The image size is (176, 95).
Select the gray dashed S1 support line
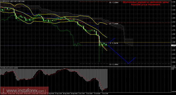click(x=125, y=64)
